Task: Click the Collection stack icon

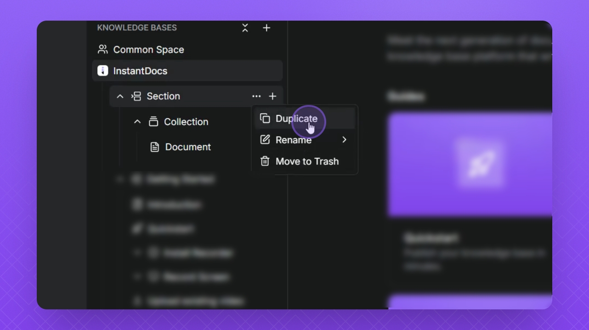Action: pos(153,121)
